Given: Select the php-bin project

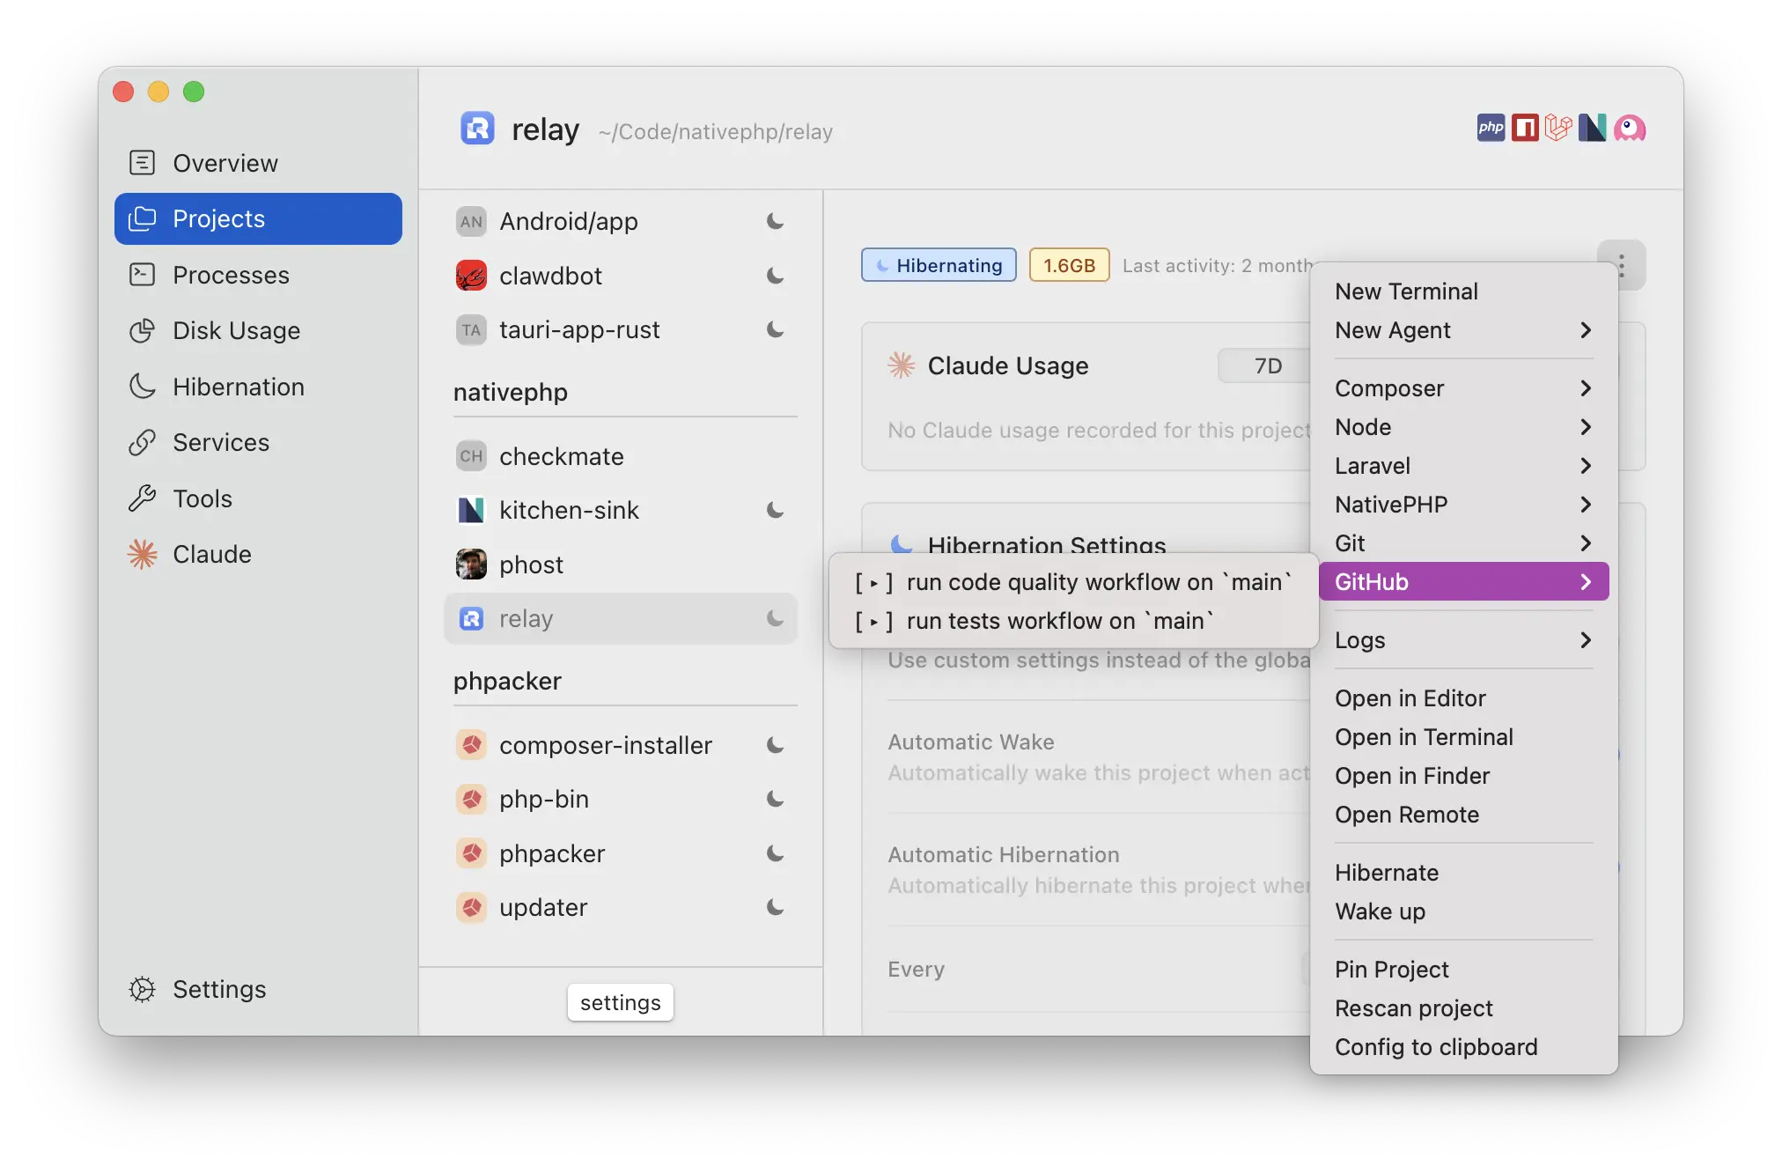Looking at the screenshot, I should tap(621, 799).
